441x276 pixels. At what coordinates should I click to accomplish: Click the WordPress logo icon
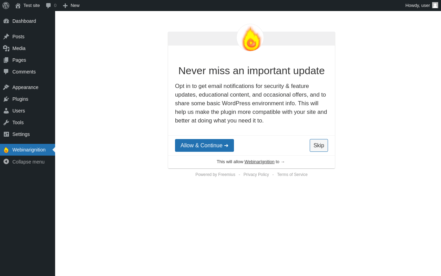6,6
